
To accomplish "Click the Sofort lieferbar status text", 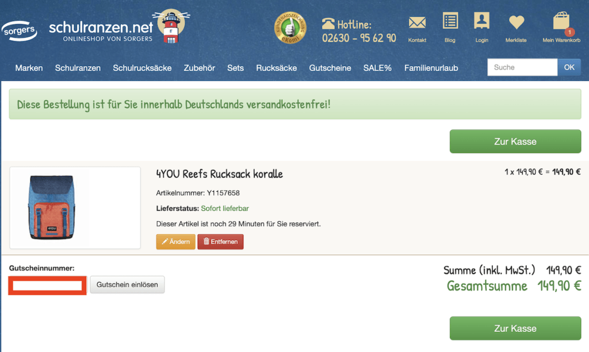I will [225, 208].
